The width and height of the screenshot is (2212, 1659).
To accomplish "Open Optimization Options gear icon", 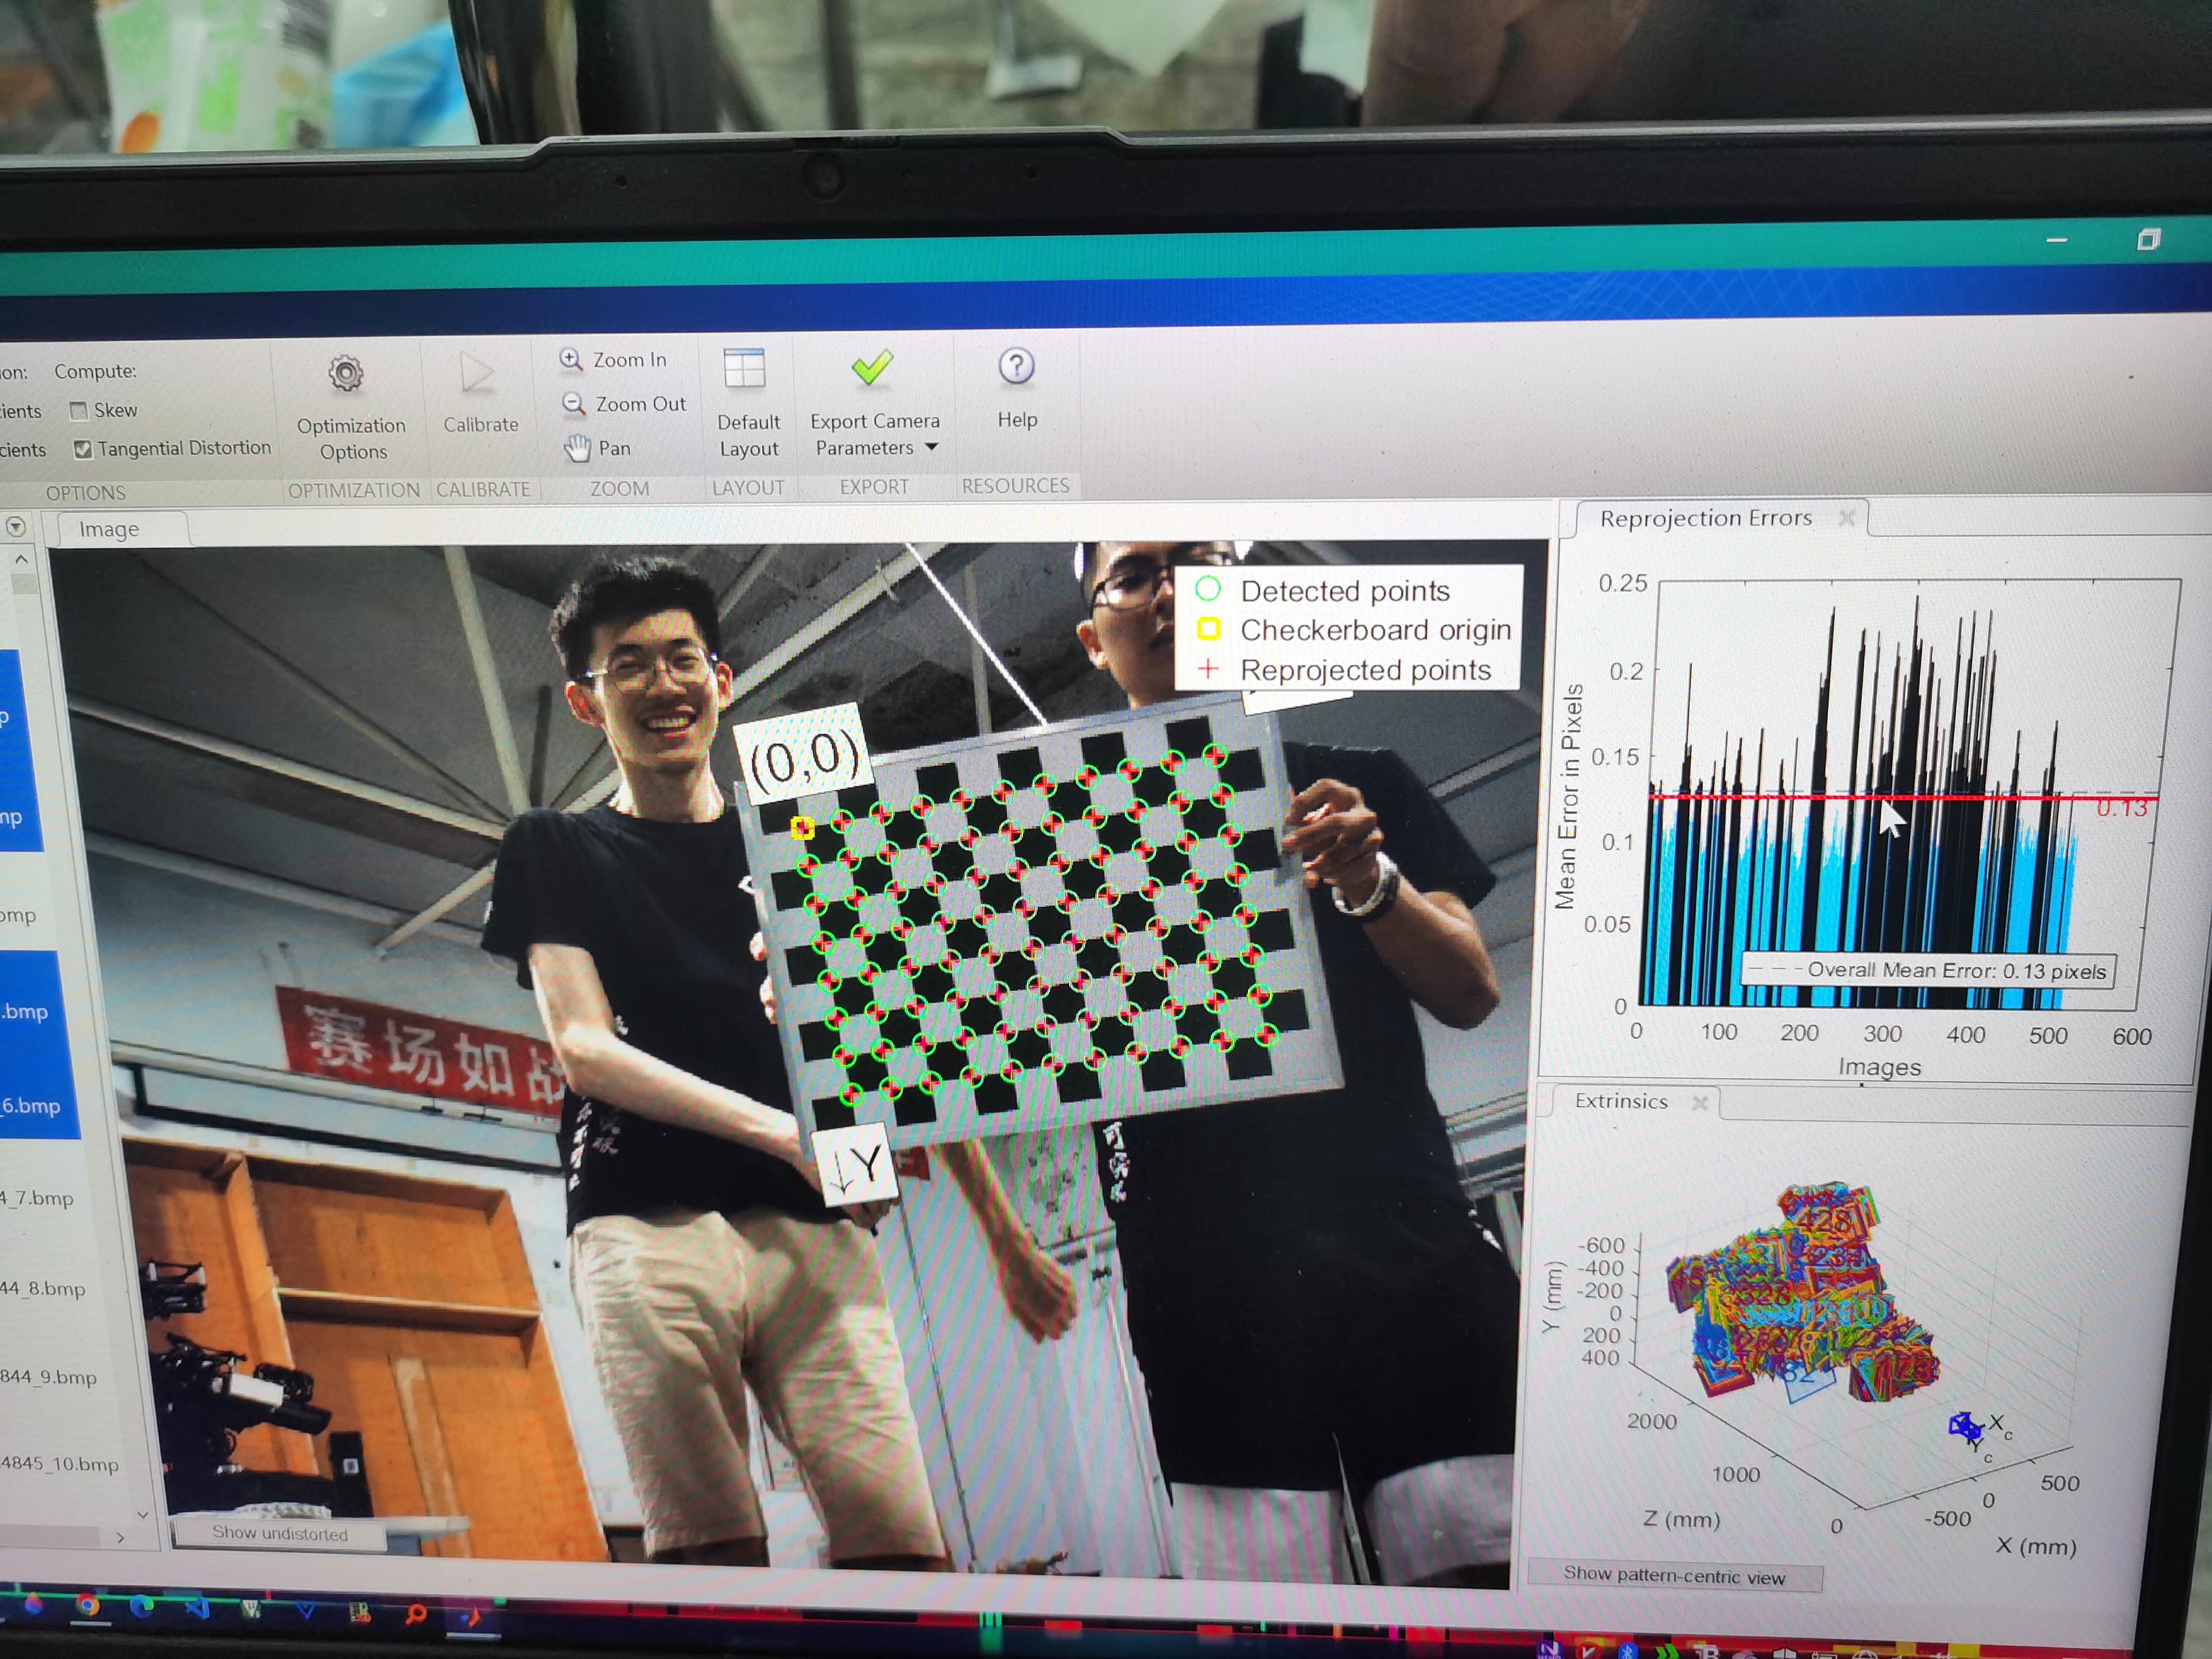I will (346, 374).
